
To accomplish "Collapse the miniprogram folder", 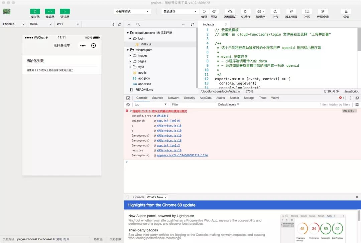I will click(128, 50).
